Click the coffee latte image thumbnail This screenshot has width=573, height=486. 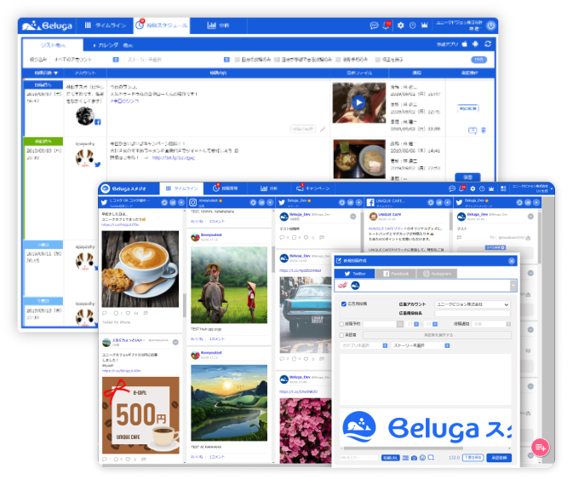(140, 269)
